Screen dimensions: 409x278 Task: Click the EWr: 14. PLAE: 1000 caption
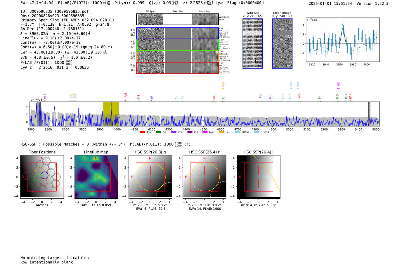click(204, 209)
